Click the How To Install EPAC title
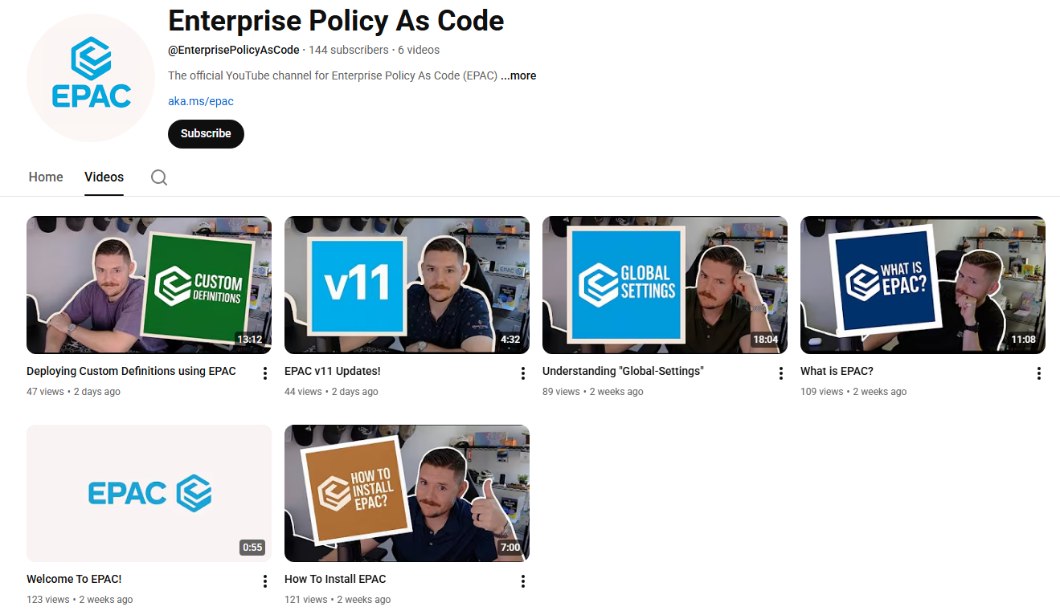Viewport: 1060px width, 611px height. [335, 579]
